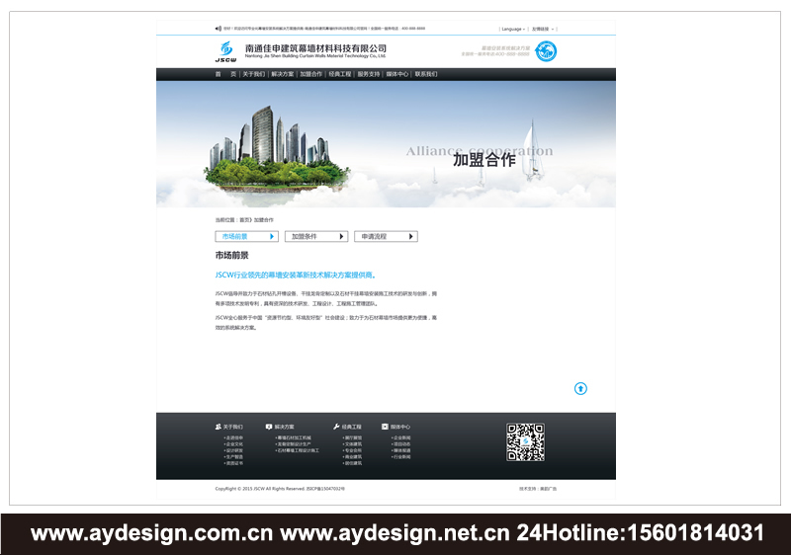Select the 市场前景 tab button

(246, 236)
